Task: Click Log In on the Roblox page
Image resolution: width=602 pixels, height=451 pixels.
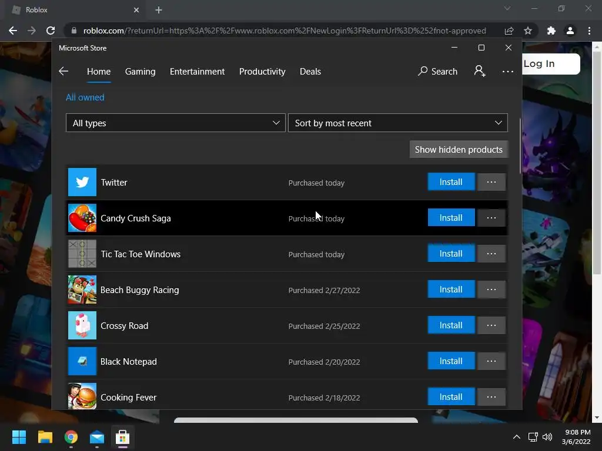Action: coord(551,63)
